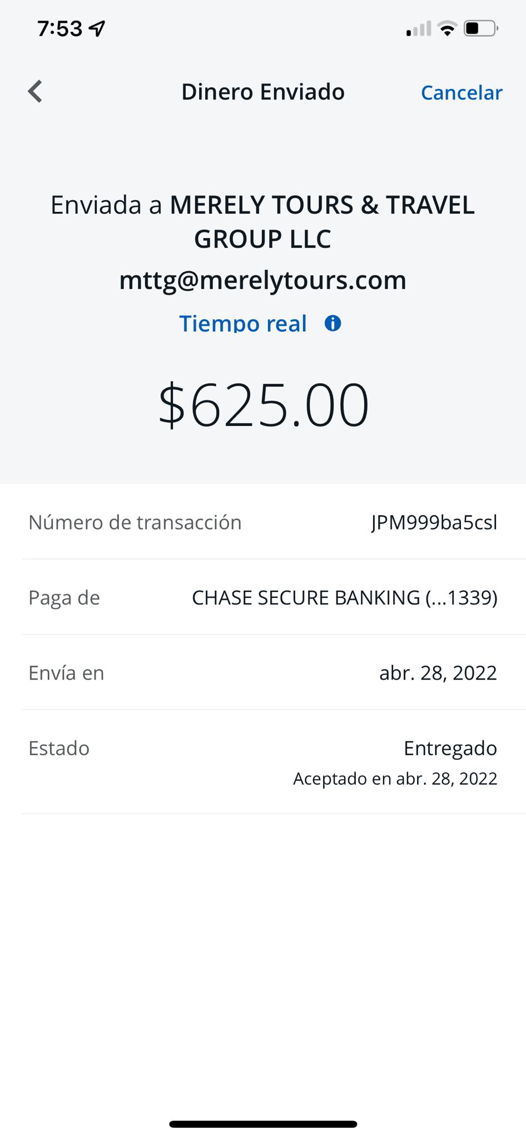Tap the back arrow chevron
Image resolution: width=526 pixels, height=1139 pixels.
(x=35, y=92)
